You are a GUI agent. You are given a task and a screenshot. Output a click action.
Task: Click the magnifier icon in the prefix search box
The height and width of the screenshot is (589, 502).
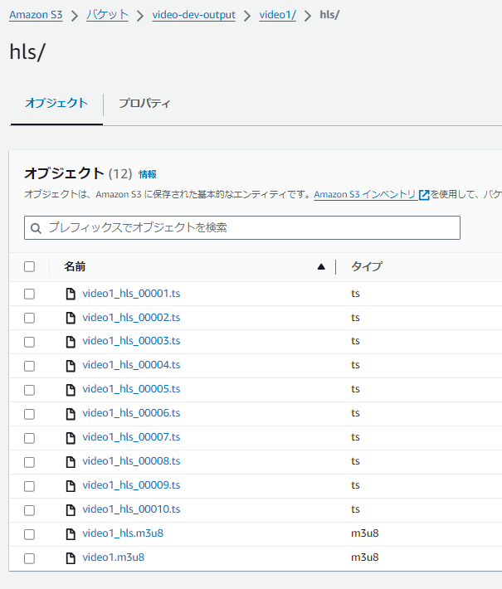click(x=36, y=228)
